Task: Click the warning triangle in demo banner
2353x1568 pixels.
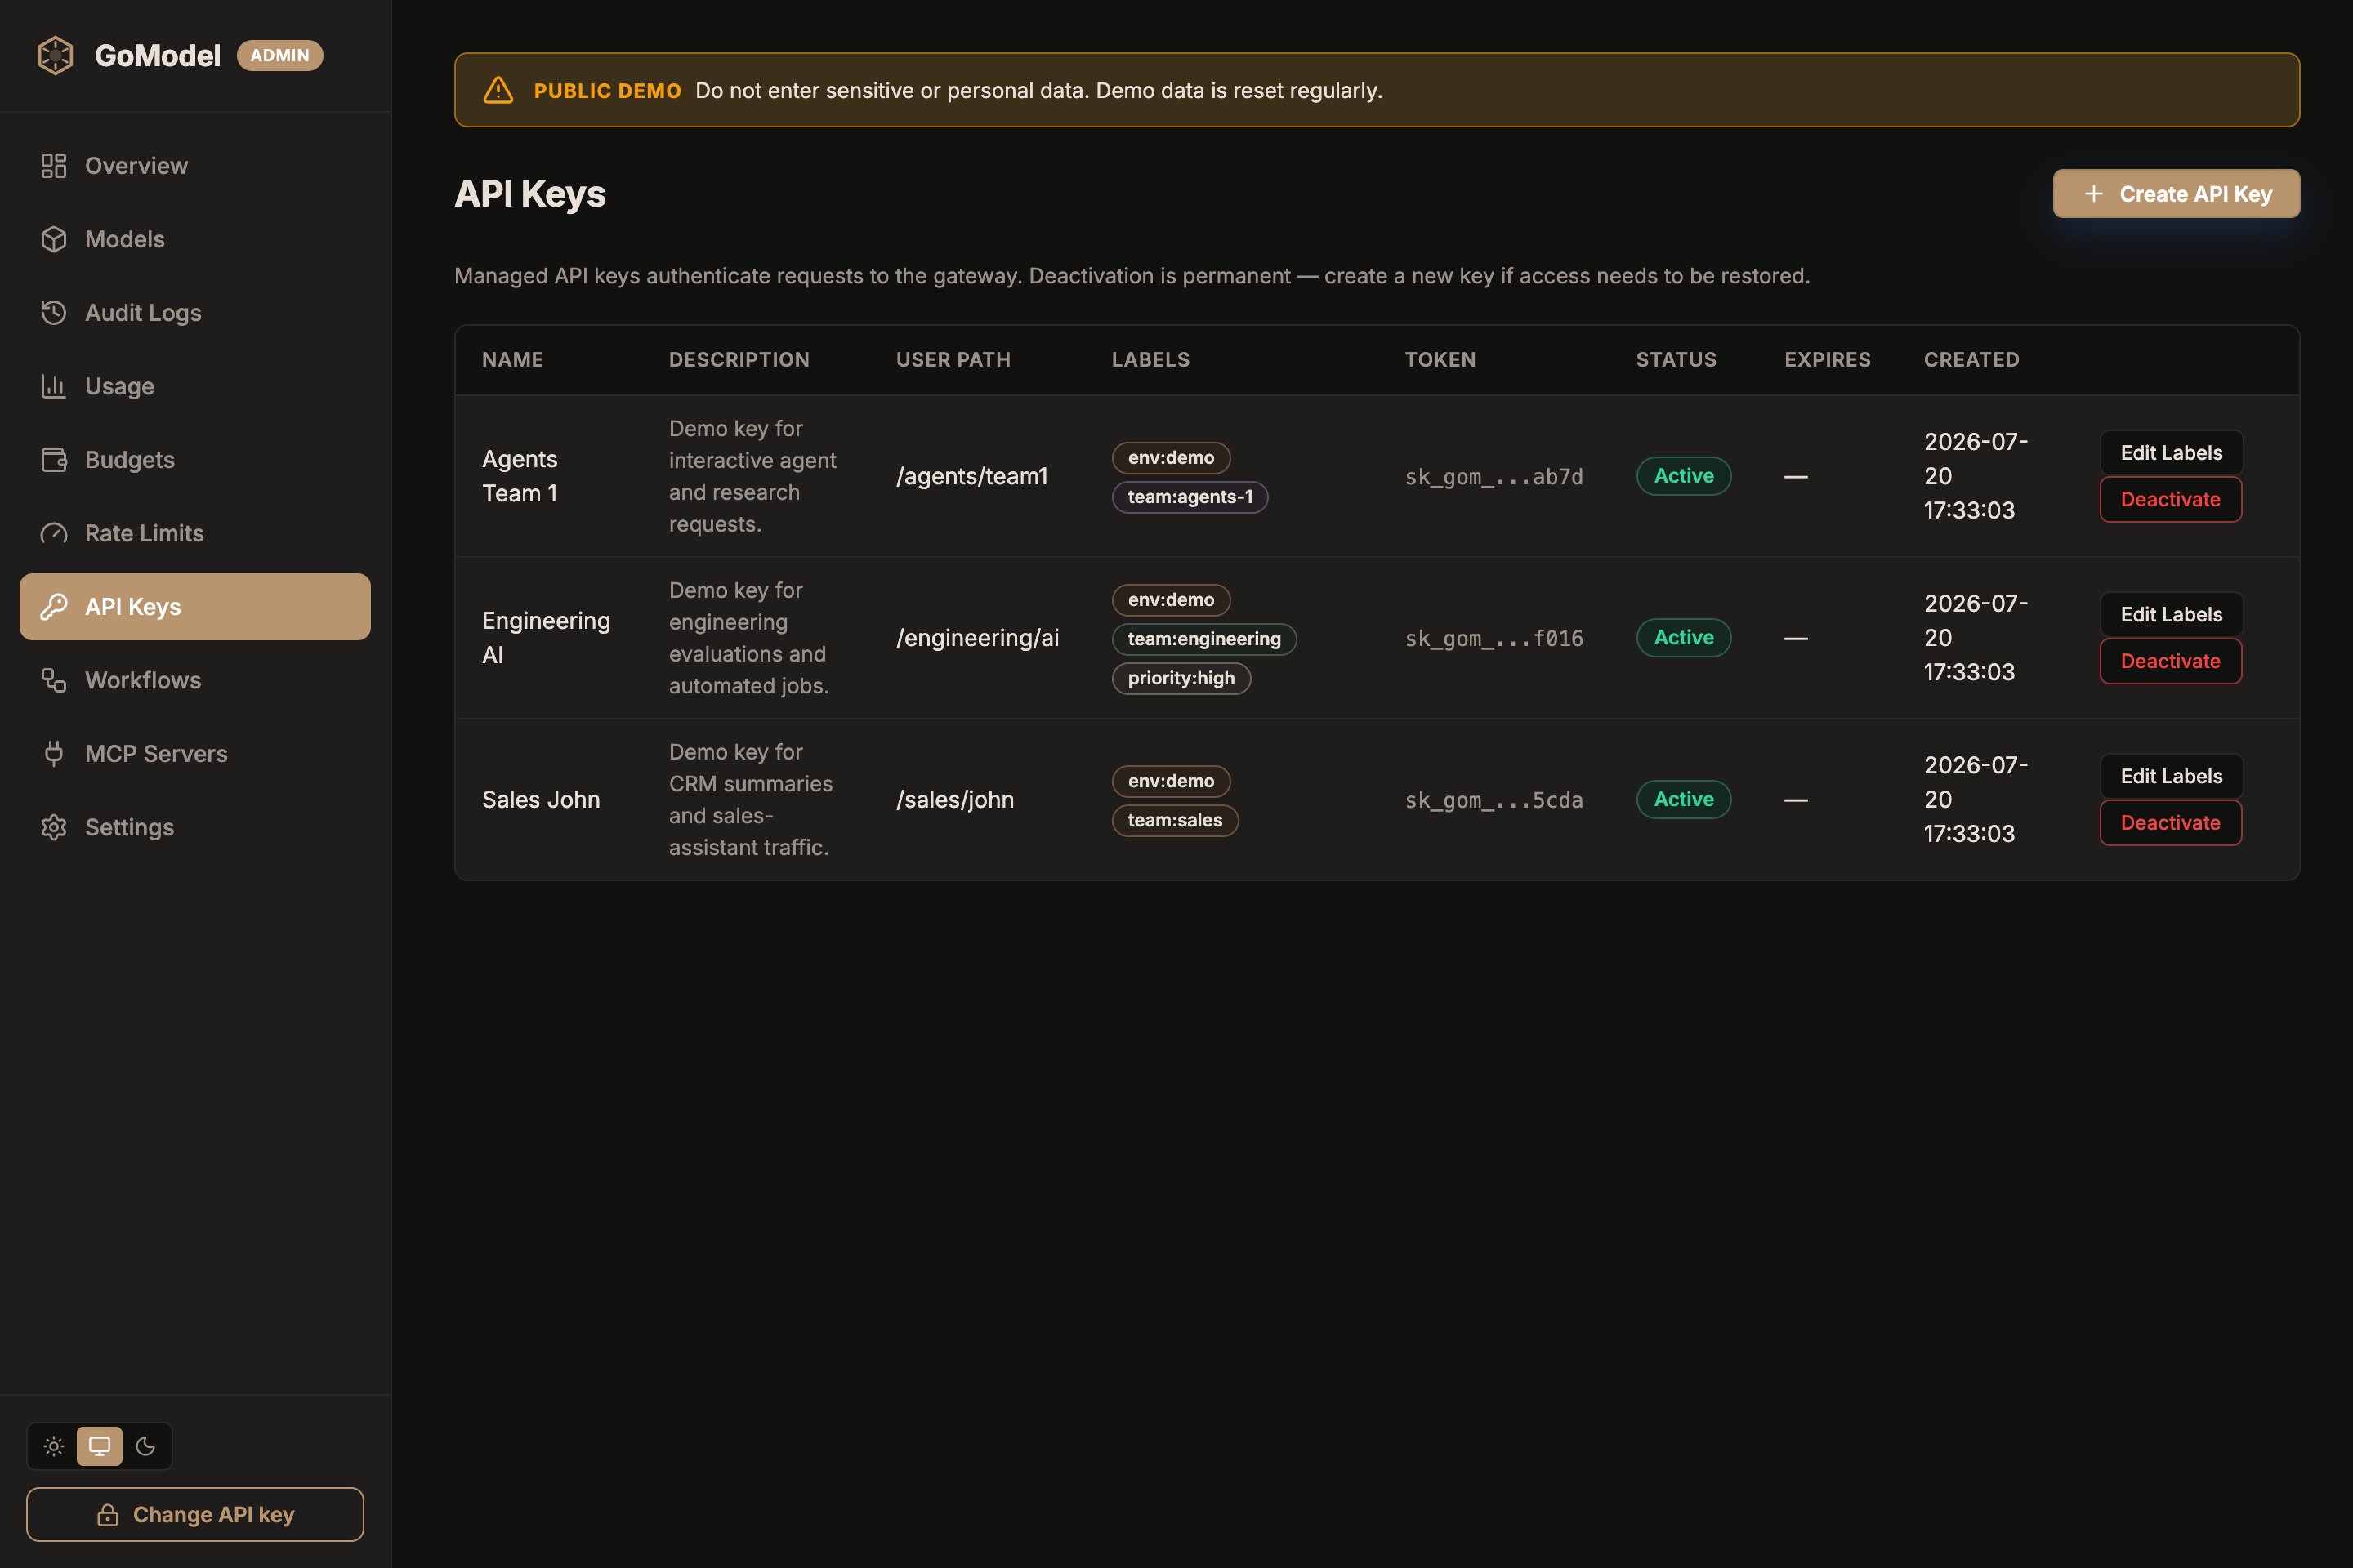Action: pos(498,90)
